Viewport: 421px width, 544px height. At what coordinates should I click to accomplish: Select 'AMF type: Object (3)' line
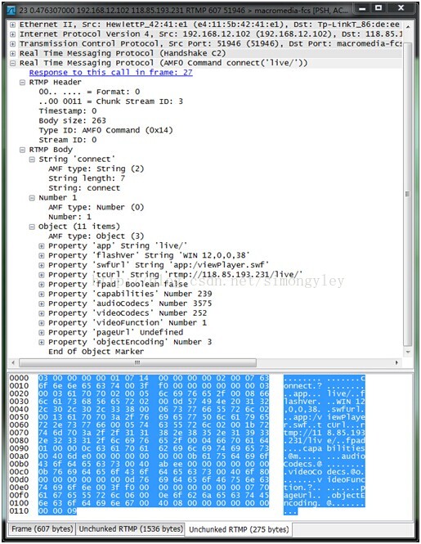tap(96, 236)
